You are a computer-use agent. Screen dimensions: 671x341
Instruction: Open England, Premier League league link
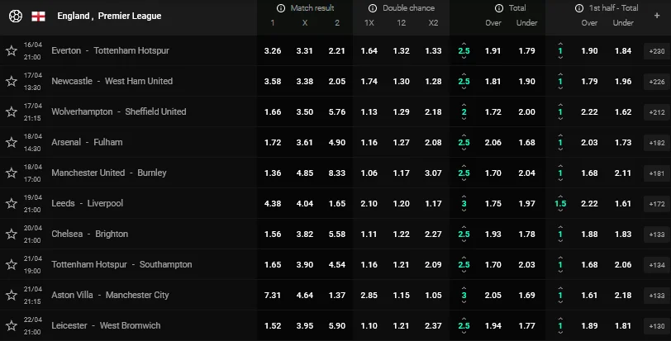point(109,16)
